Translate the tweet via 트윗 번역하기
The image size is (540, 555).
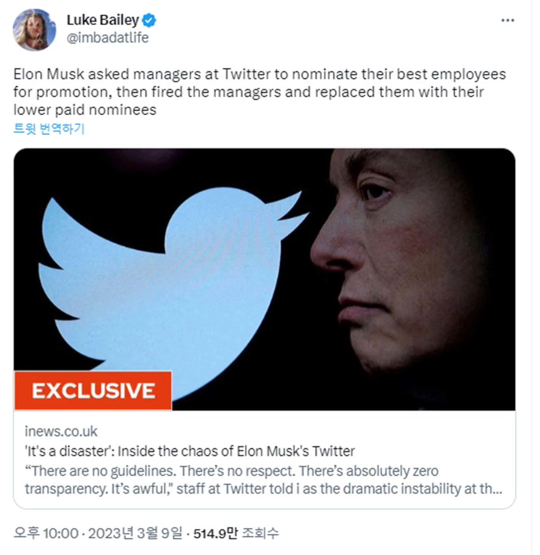point(49,129)
